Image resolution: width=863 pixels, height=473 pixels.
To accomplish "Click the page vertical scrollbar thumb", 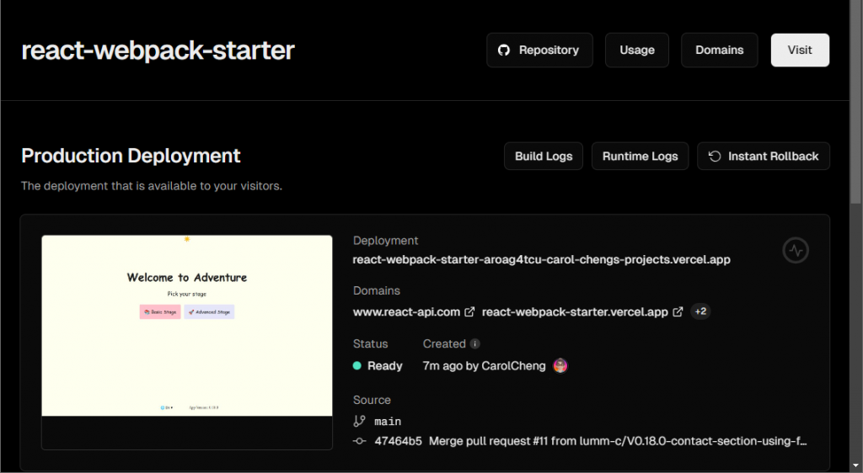I will (x=856, y=102).
